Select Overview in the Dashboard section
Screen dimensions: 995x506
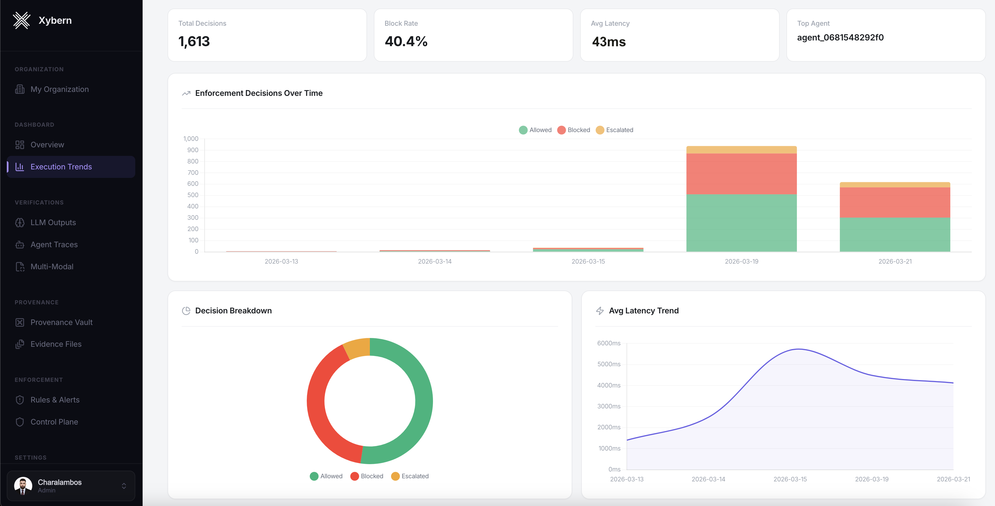click(48, 144)
